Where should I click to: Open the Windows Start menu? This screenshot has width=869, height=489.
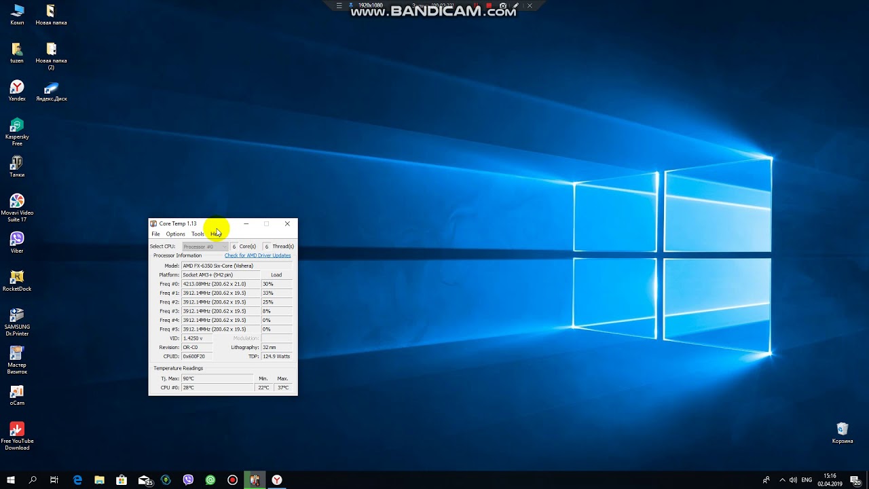pos(11,480)
